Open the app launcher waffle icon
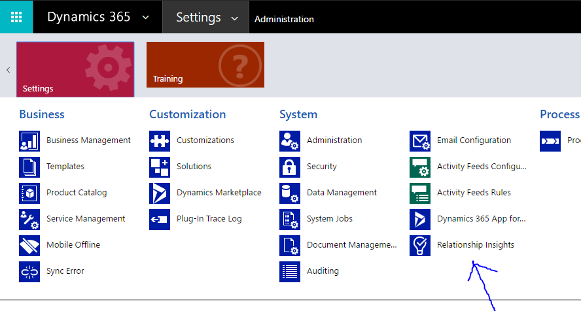 (16, 17)
